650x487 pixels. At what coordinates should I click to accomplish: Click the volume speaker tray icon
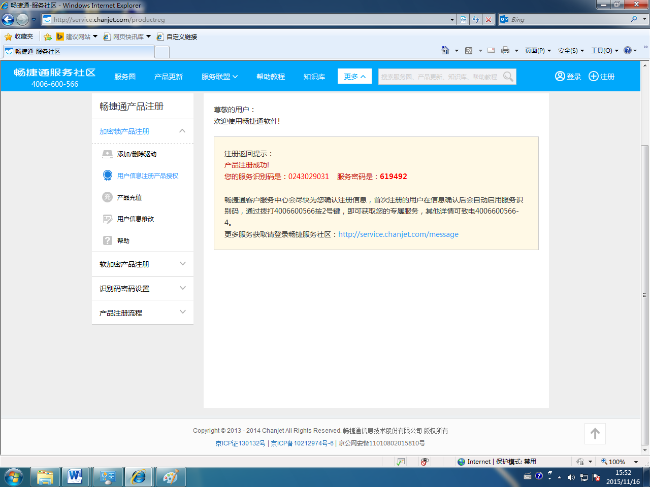click(572, 477)
